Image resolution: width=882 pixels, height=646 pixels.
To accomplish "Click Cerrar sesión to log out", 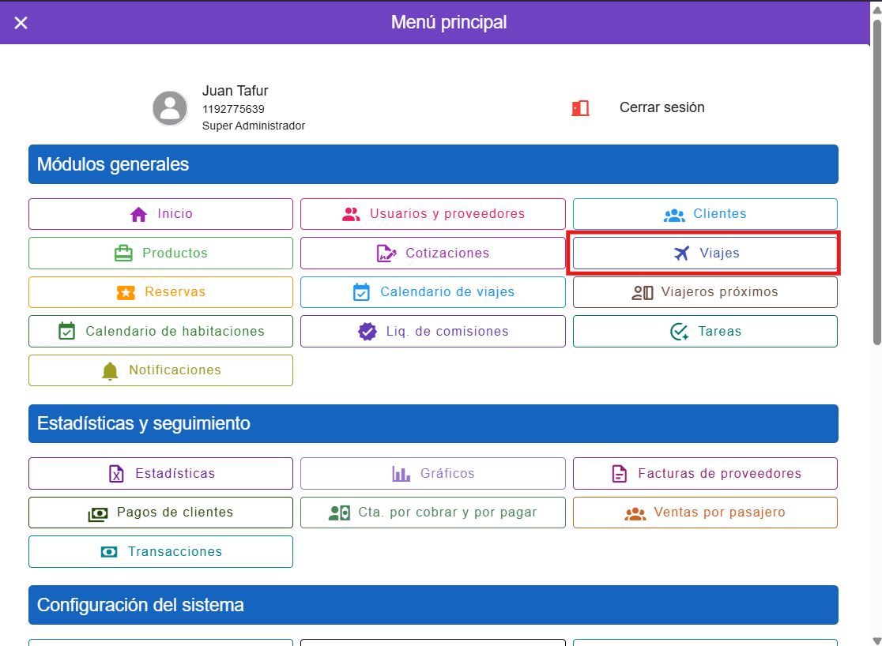I will pyautogui.click(x=661, y=107).
